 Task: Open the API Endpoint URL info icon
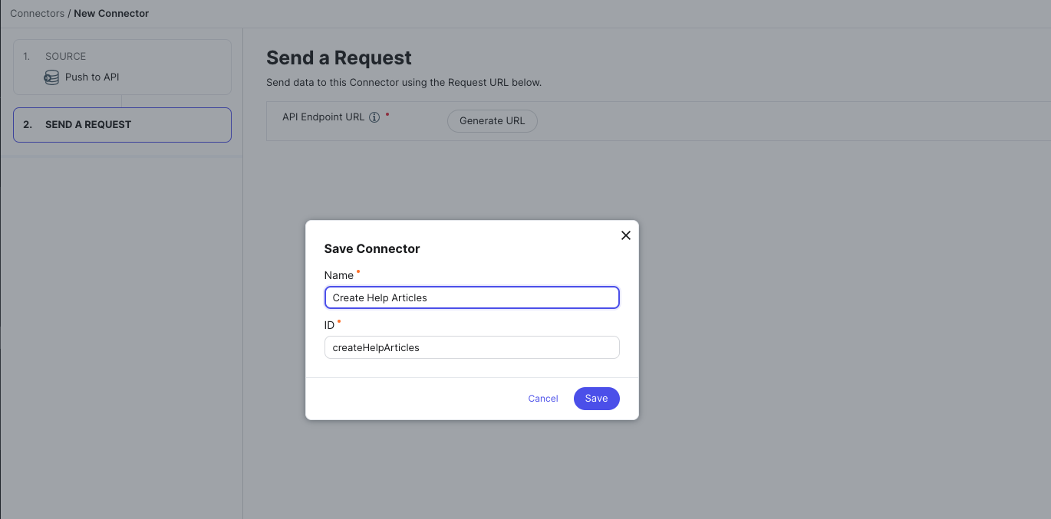tap(374, 117)
